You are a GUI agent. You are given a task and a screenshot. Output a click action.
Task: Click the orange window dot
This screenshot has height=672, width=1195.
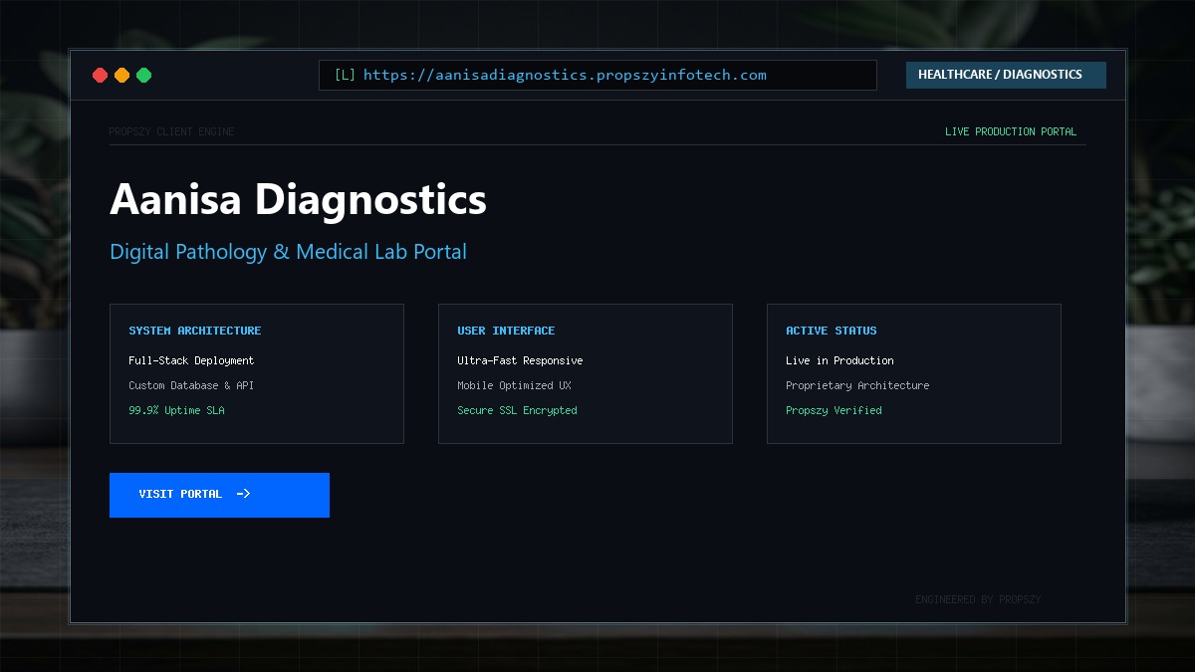point(121,75)
